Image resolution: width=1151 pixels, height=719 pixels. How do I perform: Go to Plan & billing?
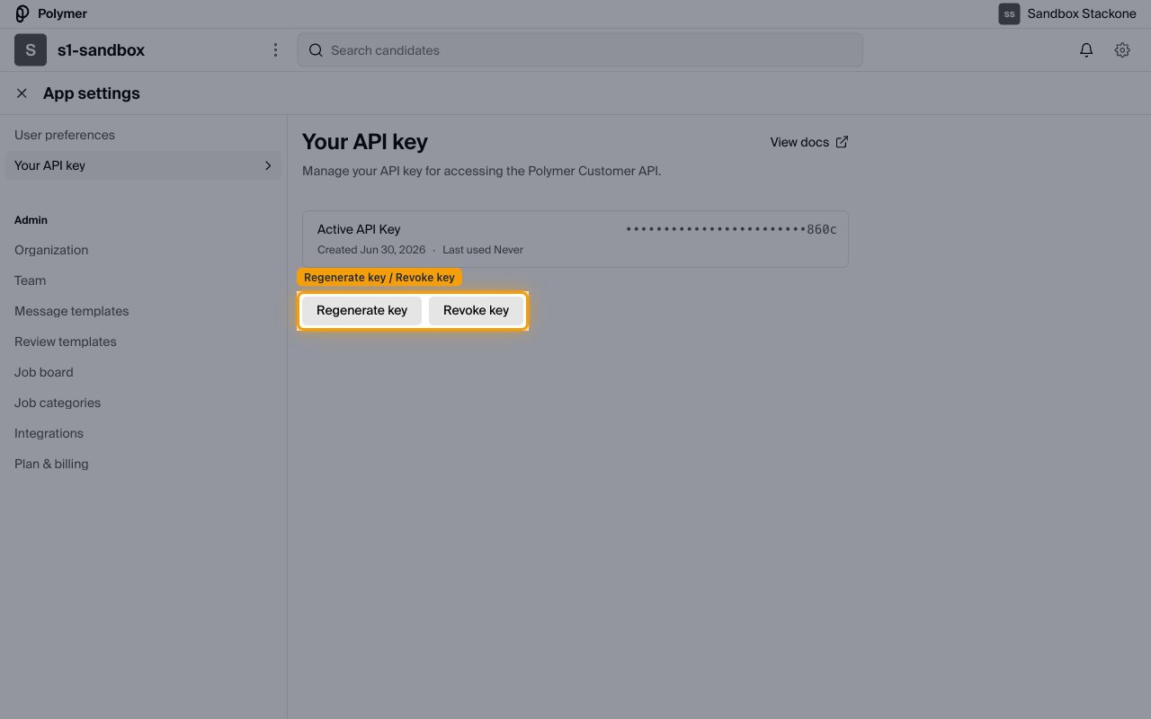[x=51, y=464]
